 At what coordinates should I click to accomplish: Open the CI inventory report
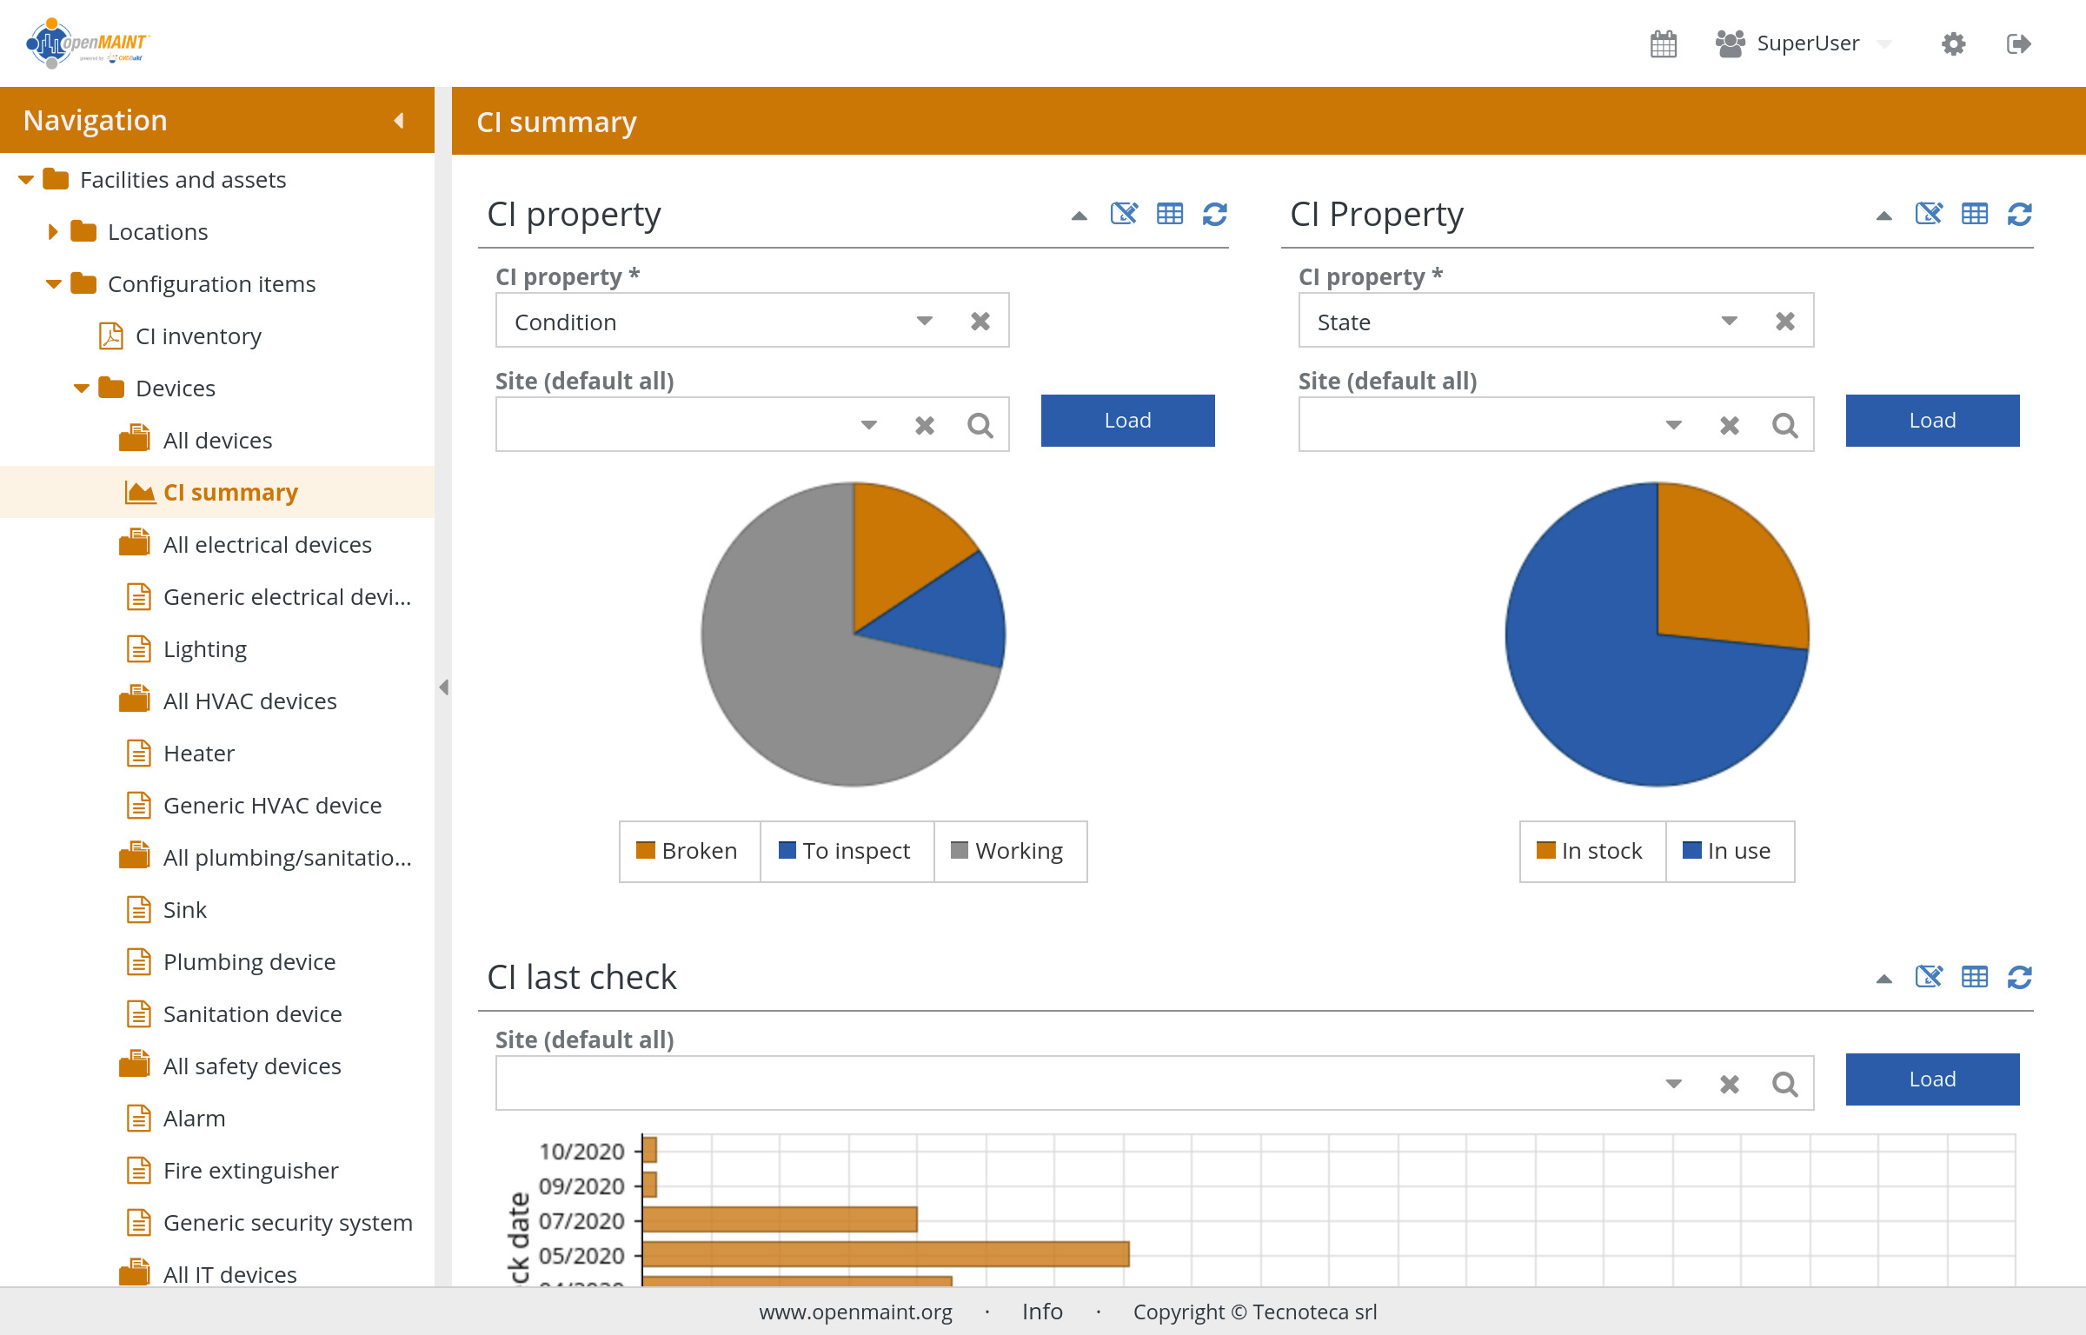pos(198,336)
